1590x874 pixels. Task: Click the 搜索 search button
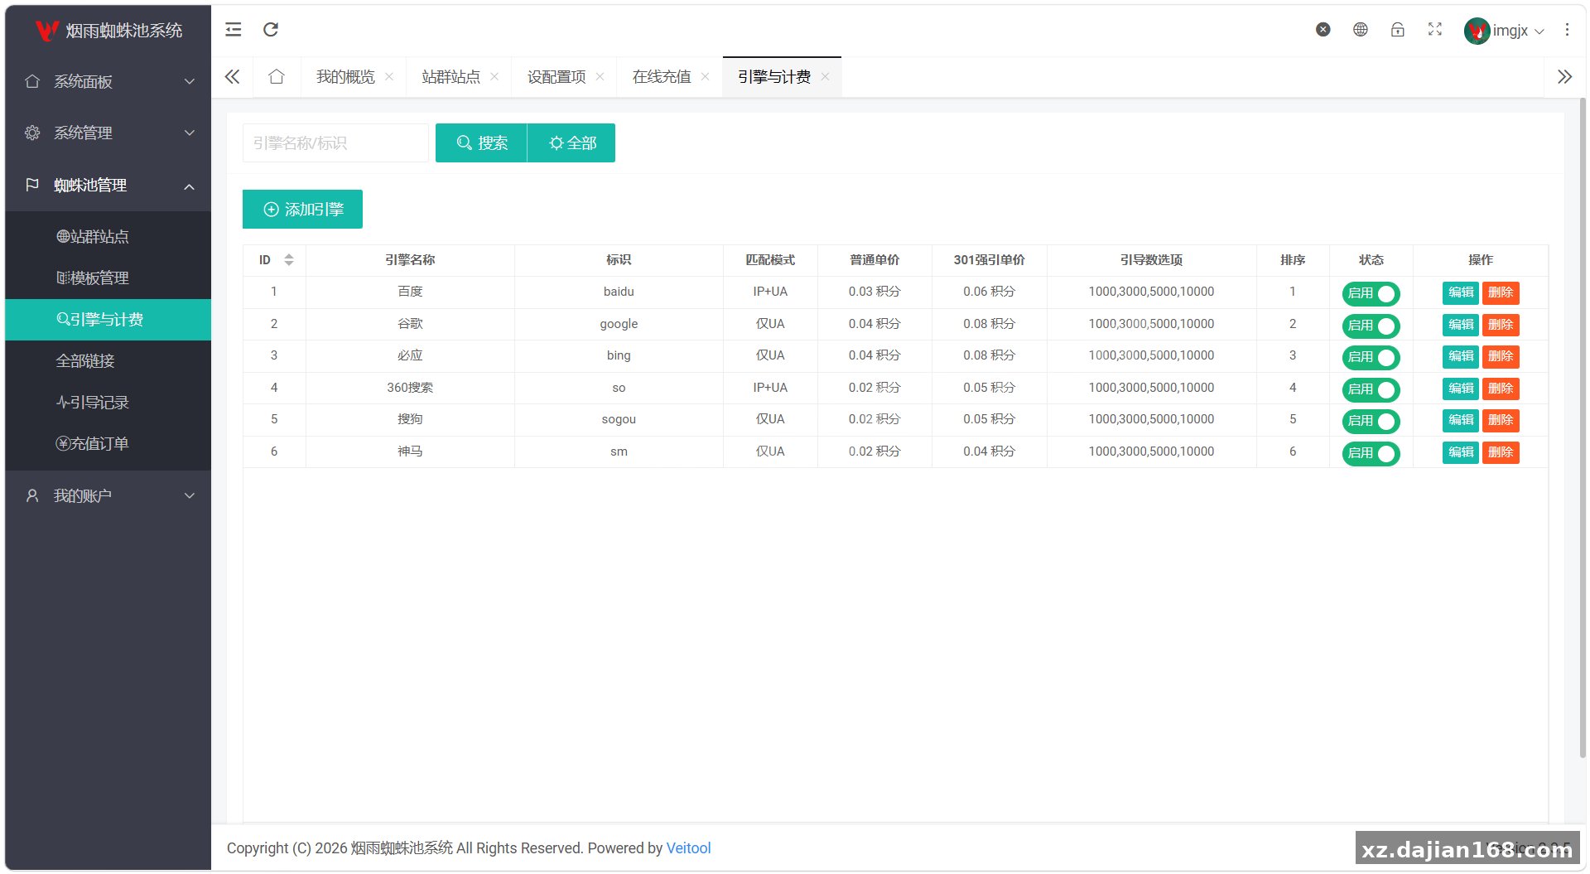pyautogui.click(x=481, y=143)
